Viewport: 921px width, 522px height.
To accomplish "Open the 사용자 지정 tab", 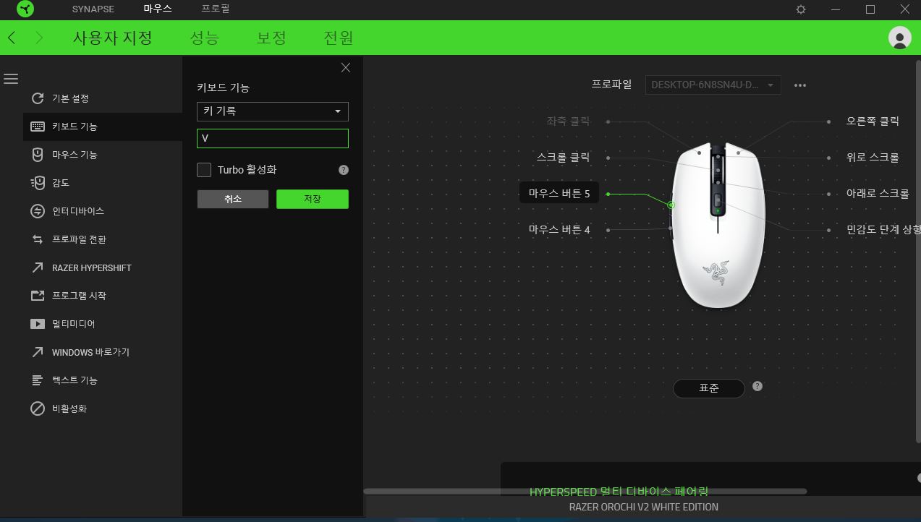I will [x=113, y=38].
